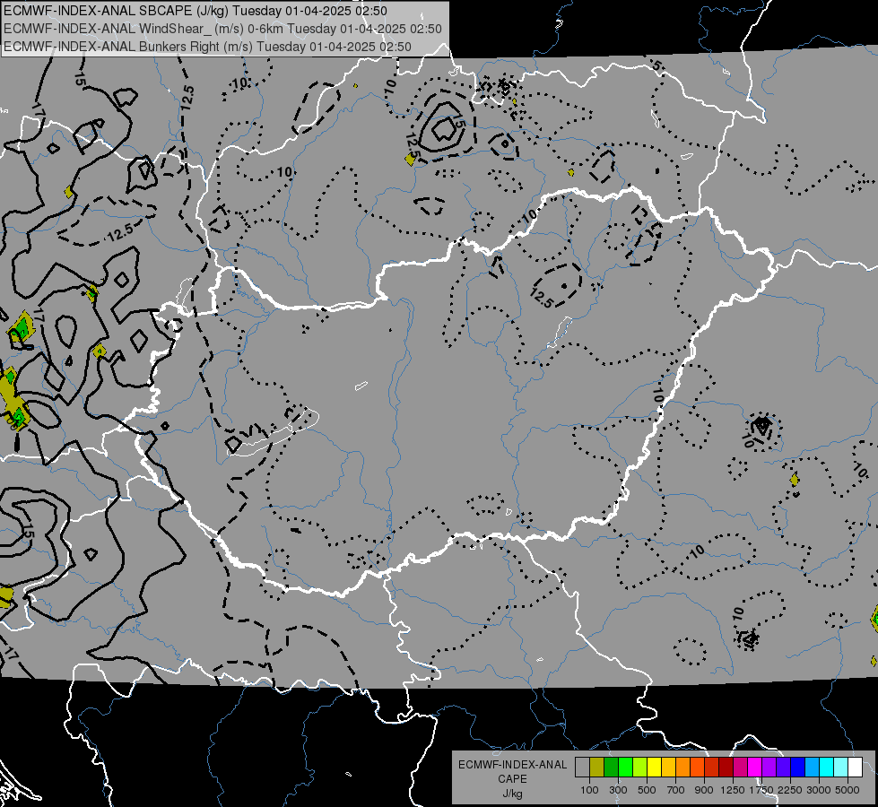Click the pale cyan legend swatch
This screenshot has height=807, width=878.
coord(841,768)
